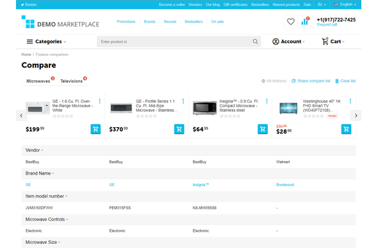Click the Clear list trash icon
Screen dimensions: 378x251
click(337, 81)
